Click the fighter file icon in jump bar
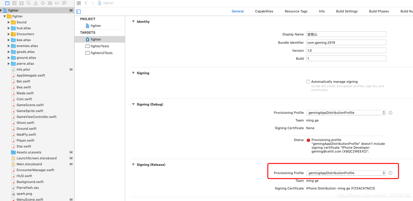Screen dimensions: 413x201 100,3
